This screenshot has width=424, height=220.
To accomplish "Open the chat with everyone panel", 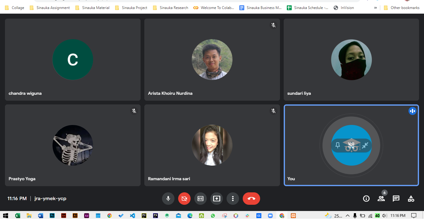I will (396, 199).
